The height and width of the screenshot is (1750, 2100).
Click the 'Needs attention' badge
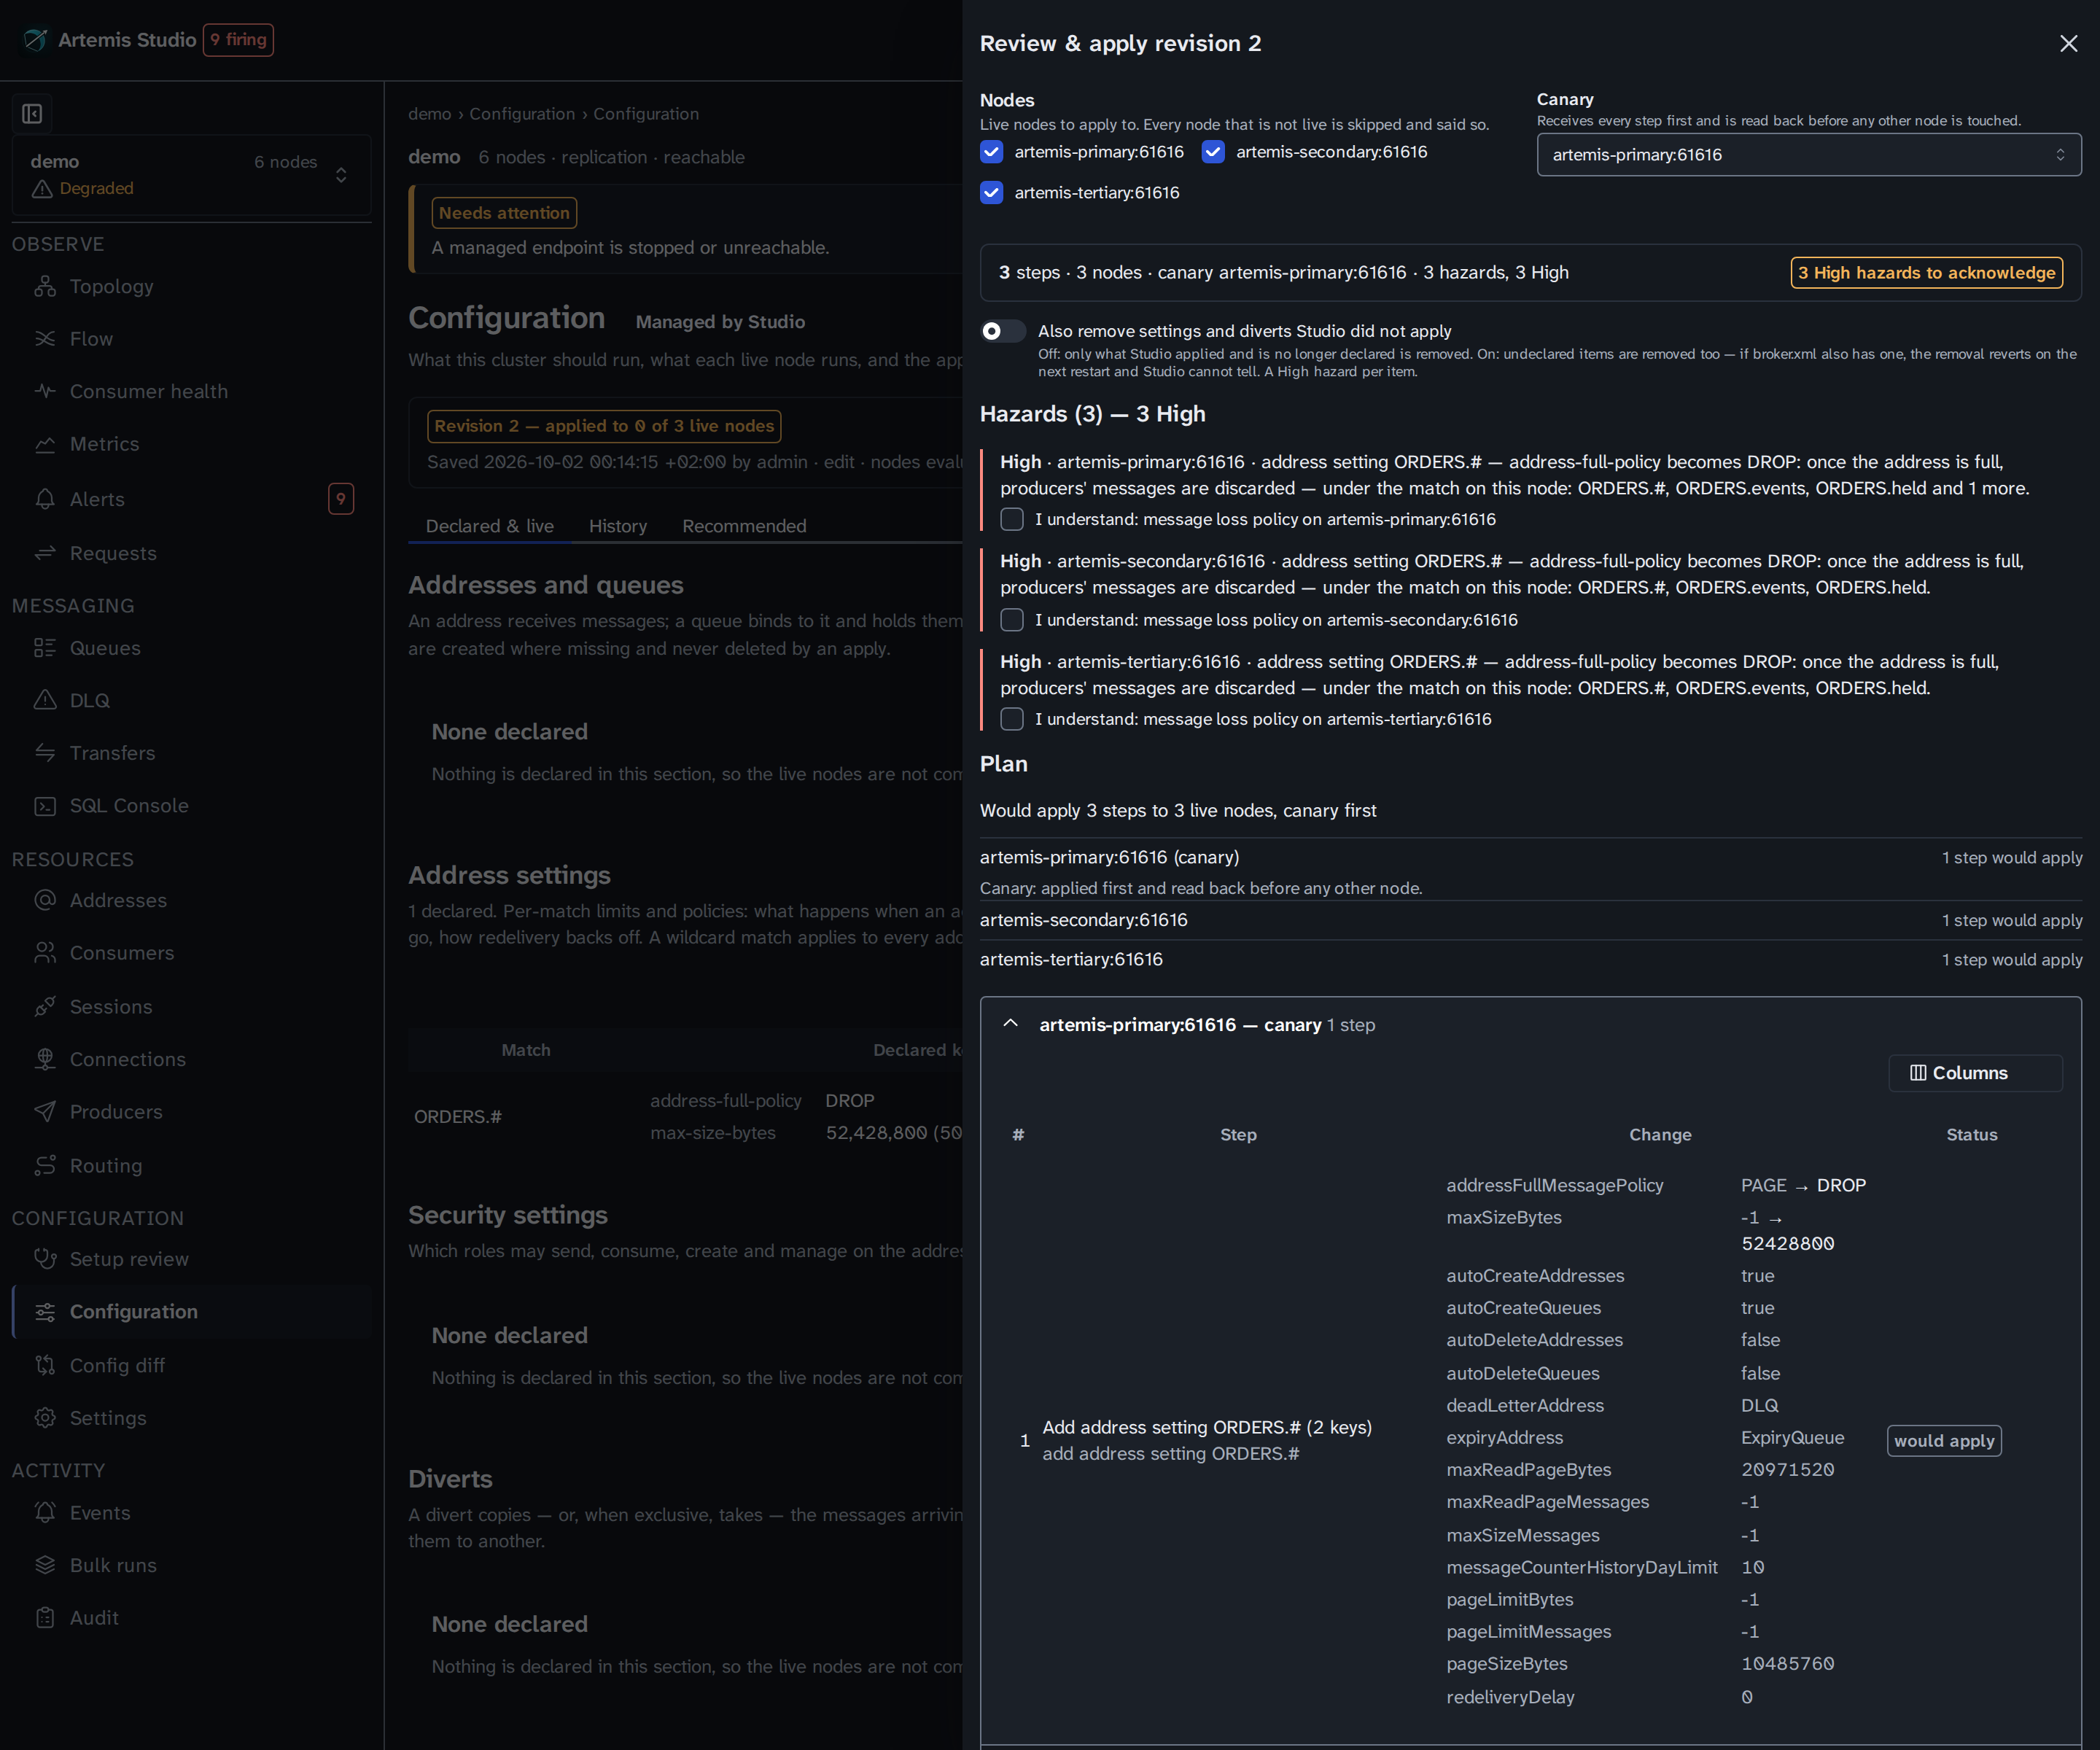click(504, 213)
